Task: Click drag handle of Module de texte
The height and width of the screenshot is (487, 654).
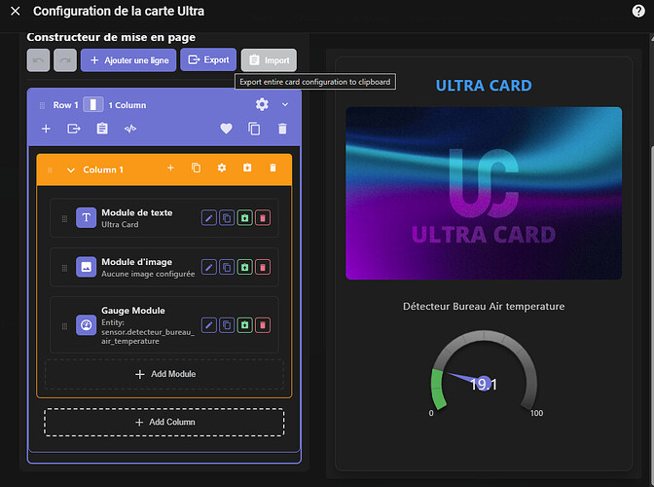Action: click(64, 218)
